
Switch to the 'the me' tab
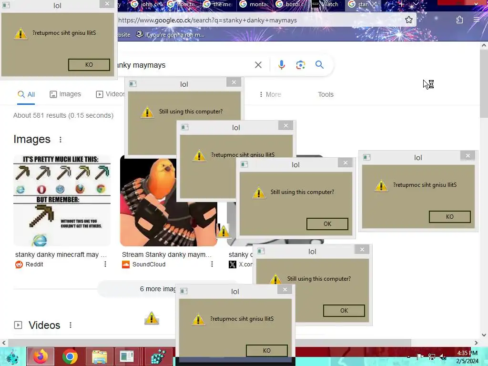218,4
